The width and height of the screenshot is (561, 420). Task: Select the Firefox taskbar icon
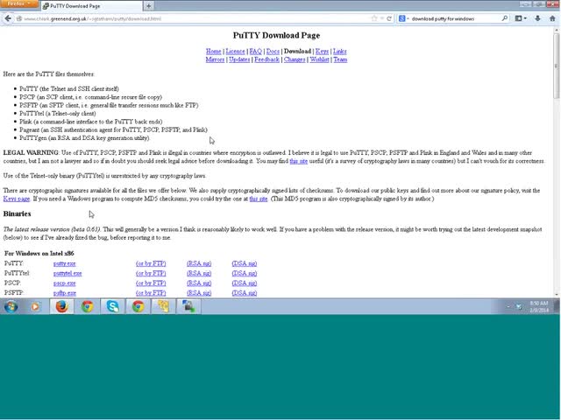[x=62, y=306]
